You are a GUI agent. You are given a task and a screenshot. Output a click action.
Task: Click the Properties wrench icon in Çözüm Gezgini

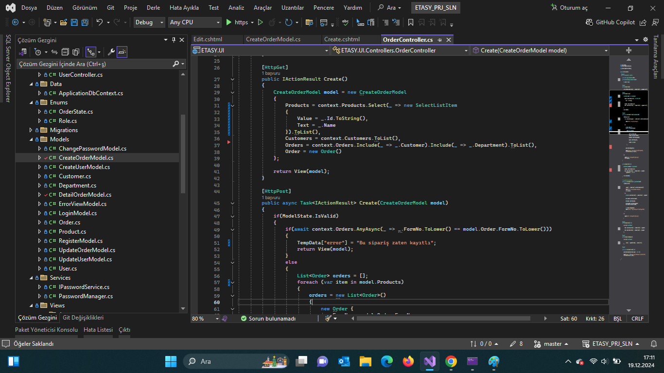pos(111,52)
